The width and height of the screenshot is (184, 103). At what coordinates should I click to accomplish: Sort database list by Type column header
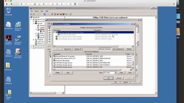[x=129, y=54]
